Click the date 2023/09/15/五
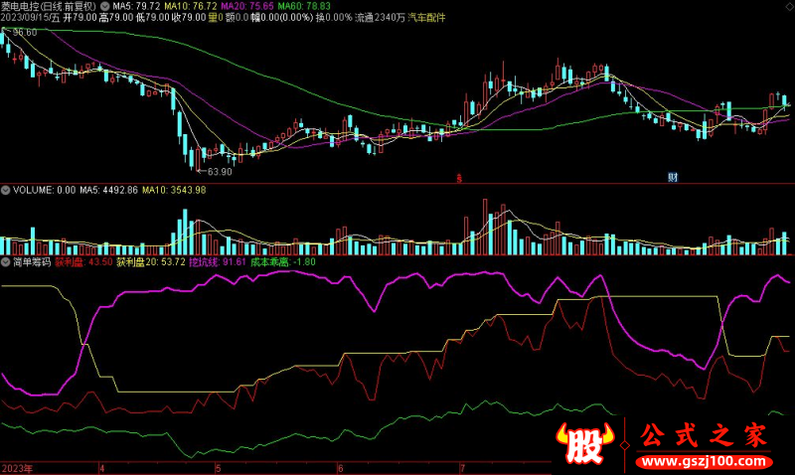 pyautogui.click(x=31, y=17)
